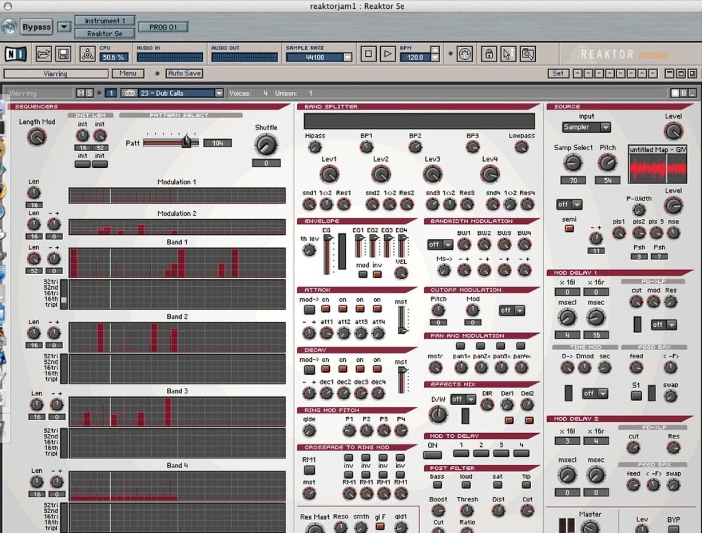Open the 23 - Dub Calls preset dropdown
The width and height of the screenshot is (702, 533).
(175, 92)
